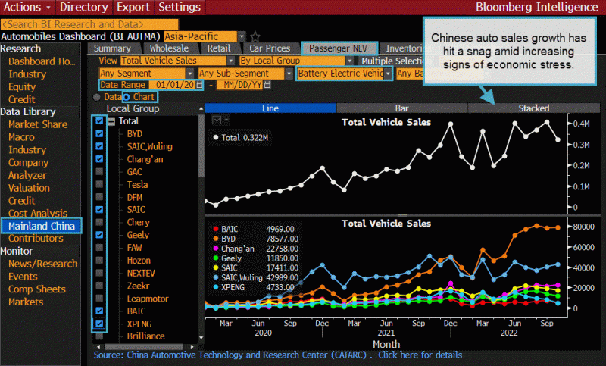Viewport: 606px width, 366px height.
Task: Open the Settings menu
Action: pyautogui.click(x=180, y=7)
